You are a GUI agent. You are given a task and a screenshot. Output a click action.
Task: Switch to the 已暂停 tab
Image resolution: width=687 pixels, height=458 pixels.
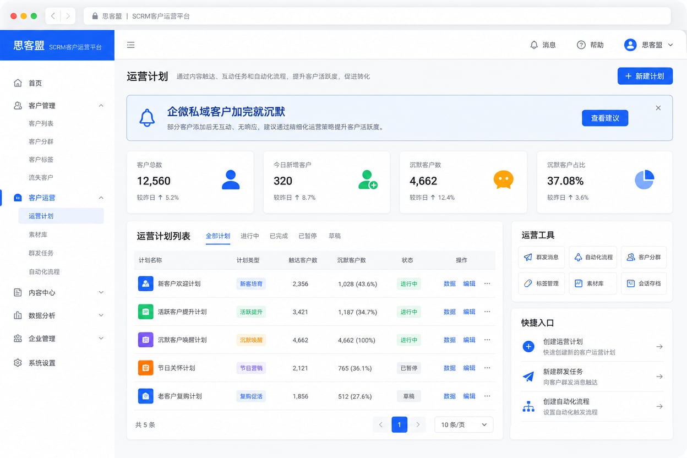click(308, 236)
